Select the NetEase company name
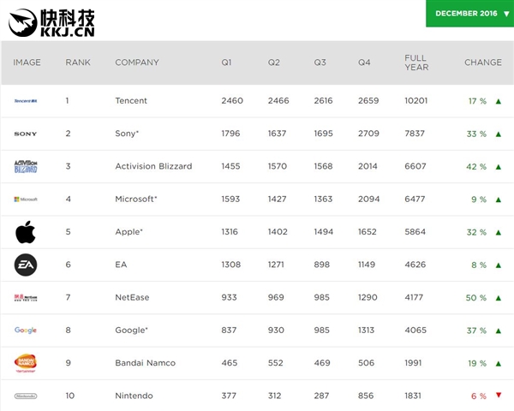514x411 pixels. pos(132,297)
